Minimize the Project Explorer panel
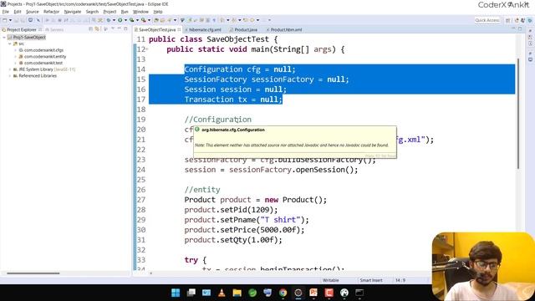This screenshot has width=535, height=301. pos(119,29)
